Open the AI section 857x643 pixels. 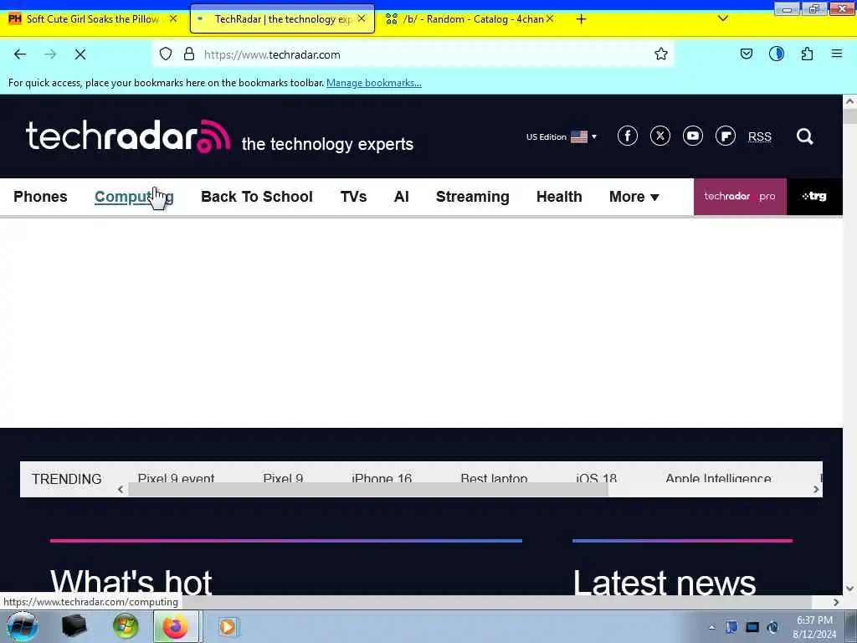point(402,197)
